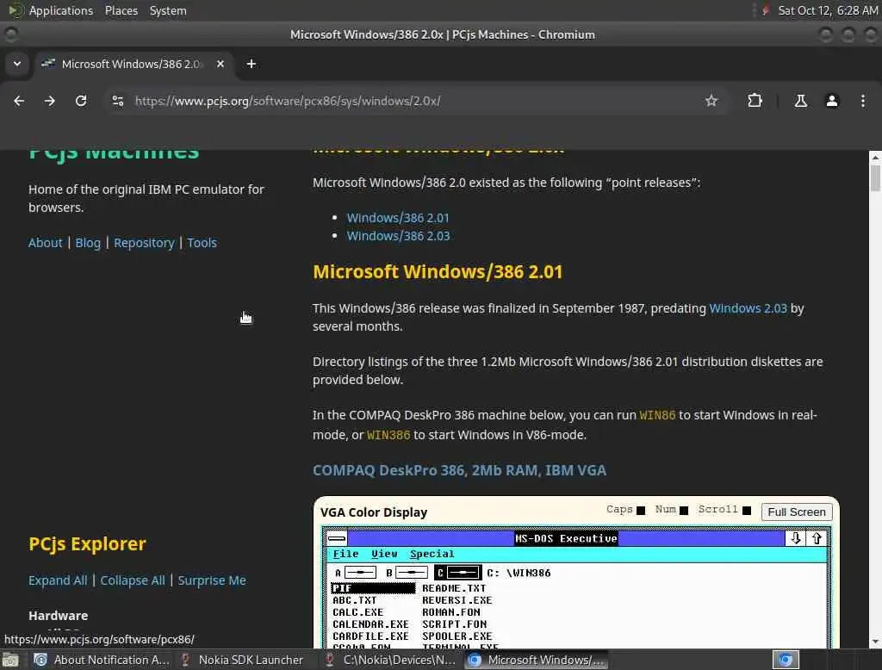Click the Surprise Me link
Viewport: 882px width, 670px height.
click(212, 580)
